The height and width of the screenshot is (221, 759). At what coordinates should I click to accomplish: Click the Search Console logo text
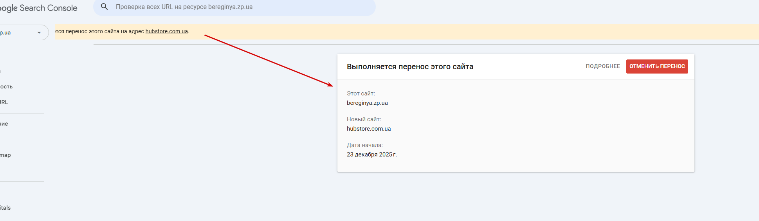[x=39, y=8]
